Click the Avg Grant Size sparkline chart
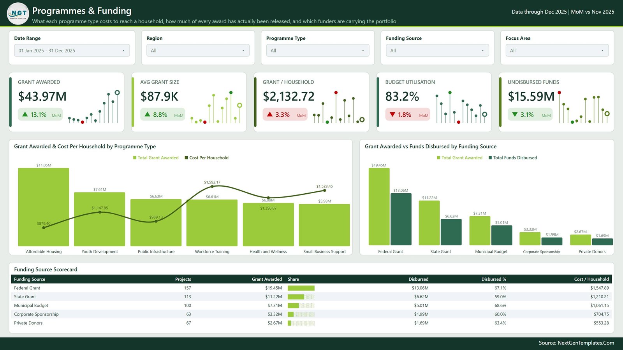This screenshot has width=623, height=350. click(x=216, y=107)
